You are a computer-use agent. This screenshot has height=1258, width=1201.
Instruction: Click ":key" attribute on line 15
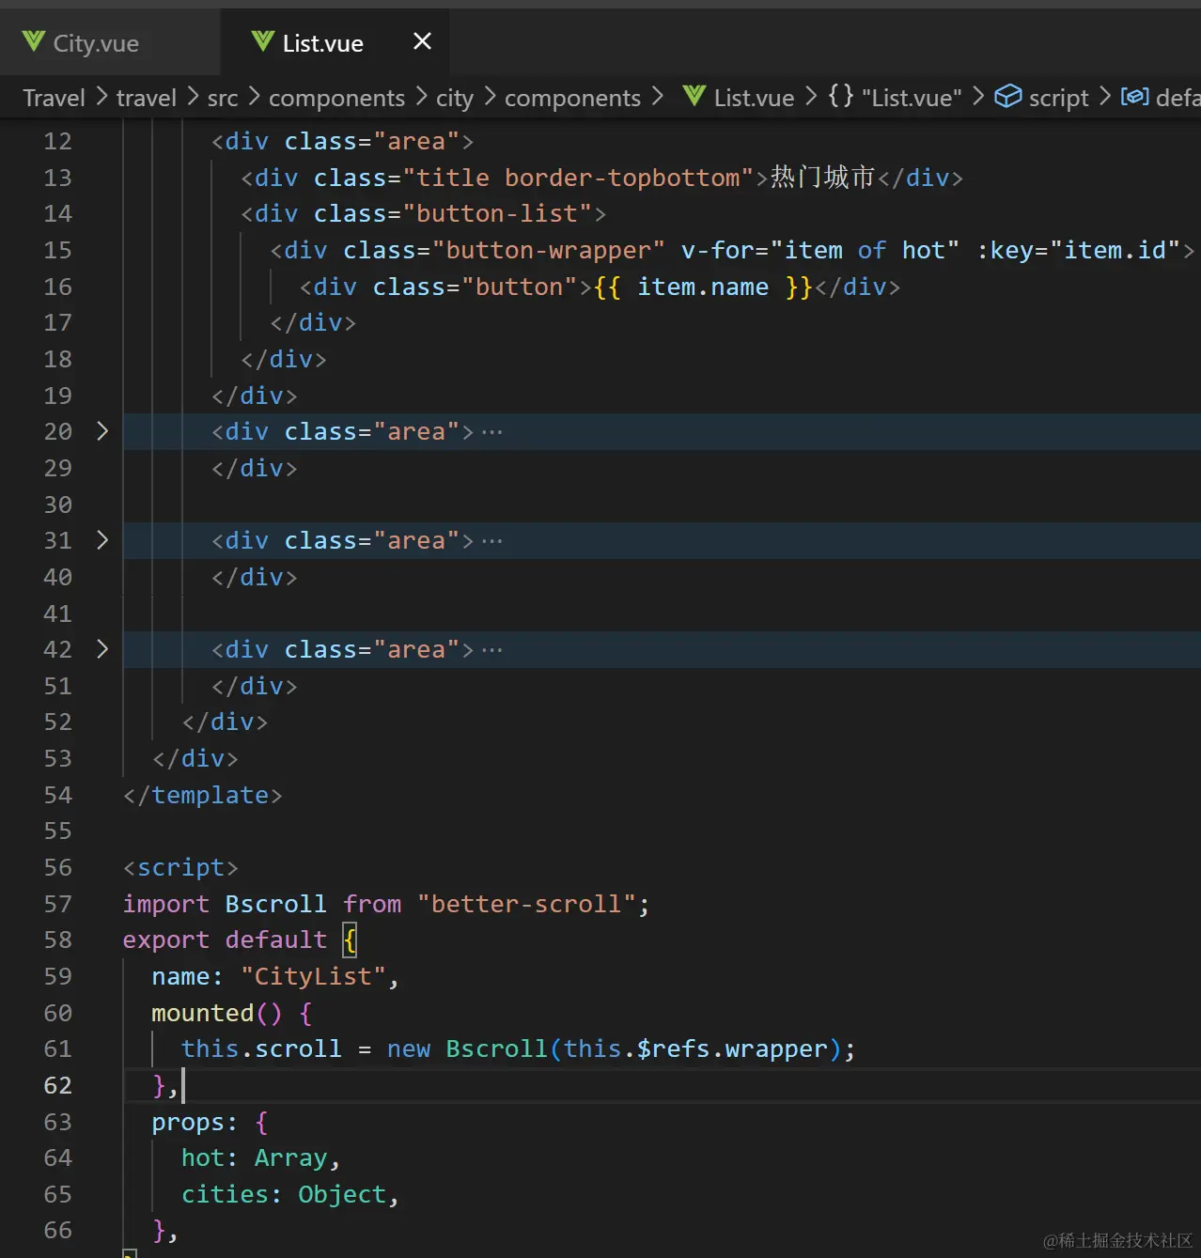(1006, 250)
